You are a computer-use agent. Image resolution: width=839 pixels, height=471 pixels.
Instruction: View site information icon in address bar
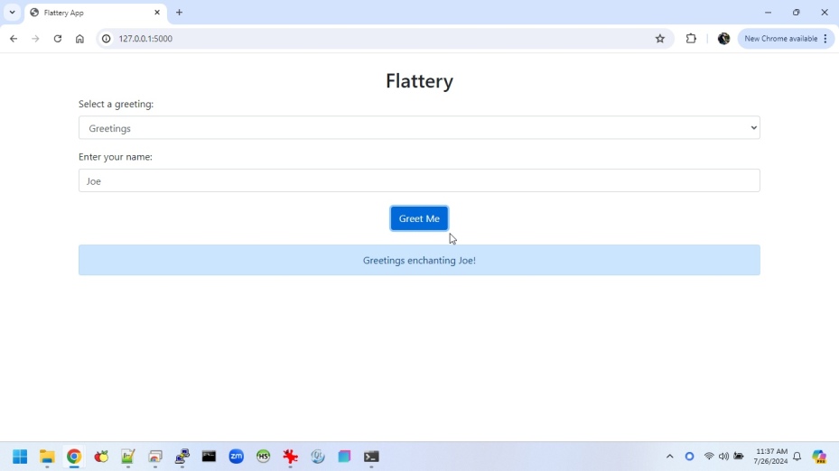click(106, 39)
